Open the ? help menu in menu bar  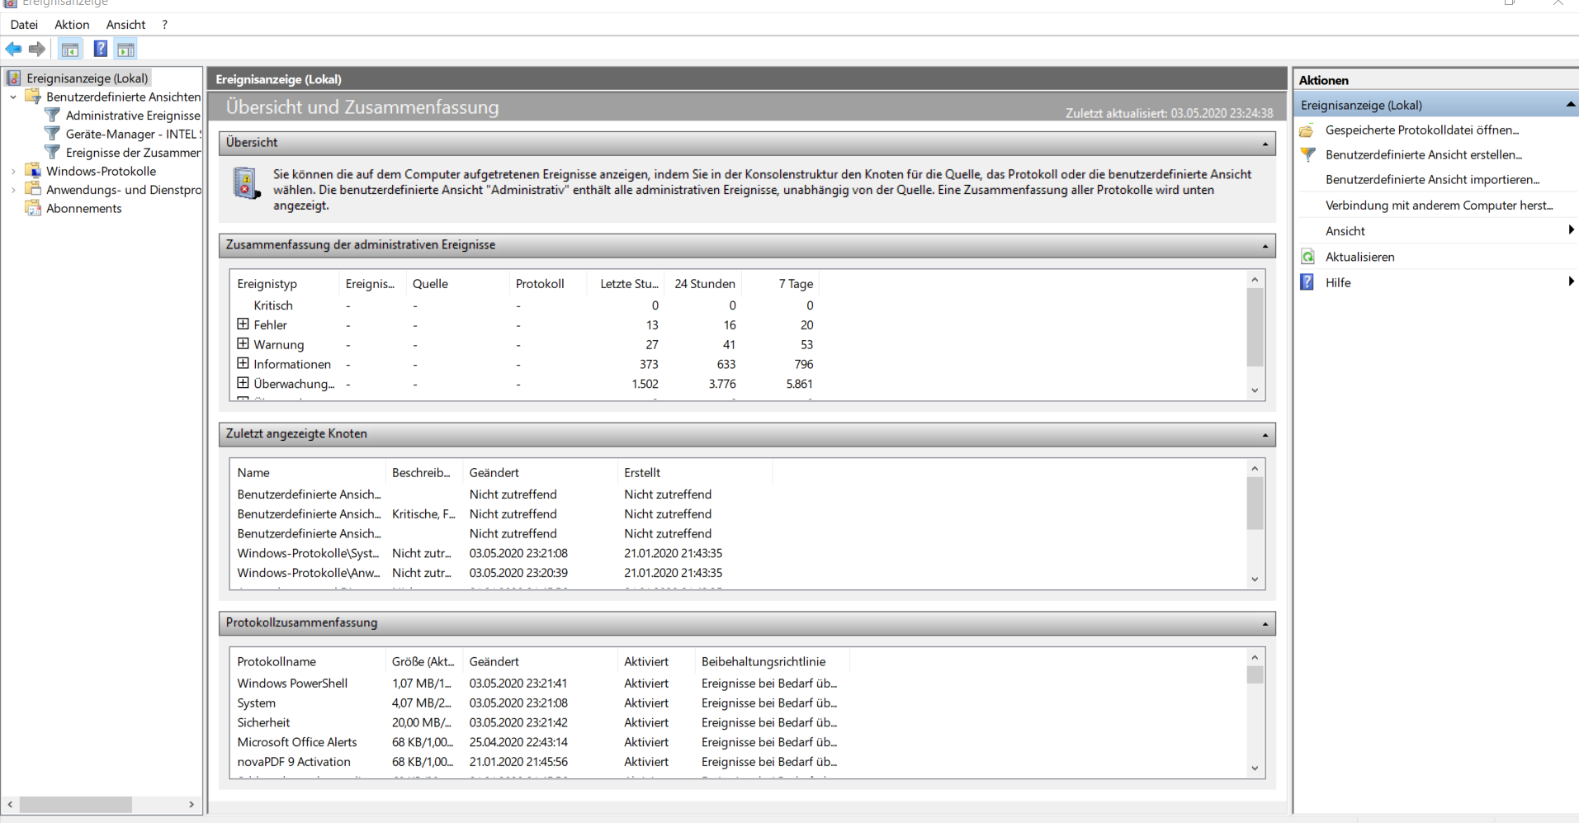(165, 25)
